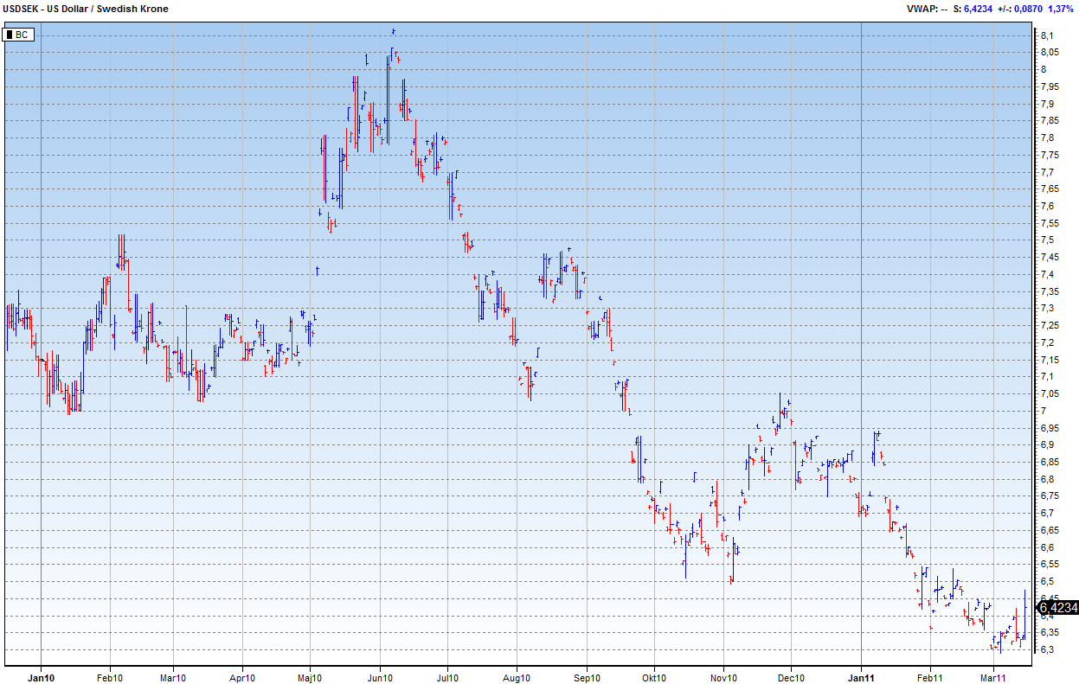Click the Jan11 date label
1079x684 pixels.
coord(861,678)
